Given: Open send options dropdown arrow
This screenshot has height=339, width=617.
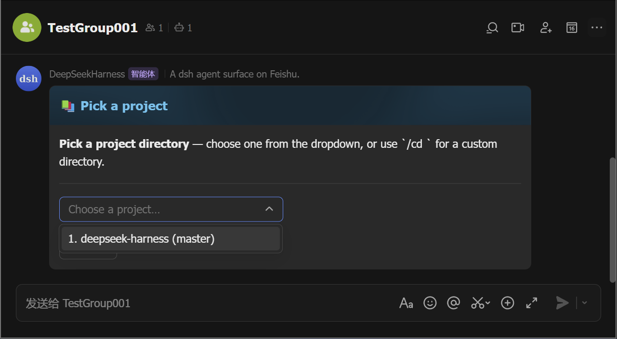Looking at the screenshot, I should point(585,303).
